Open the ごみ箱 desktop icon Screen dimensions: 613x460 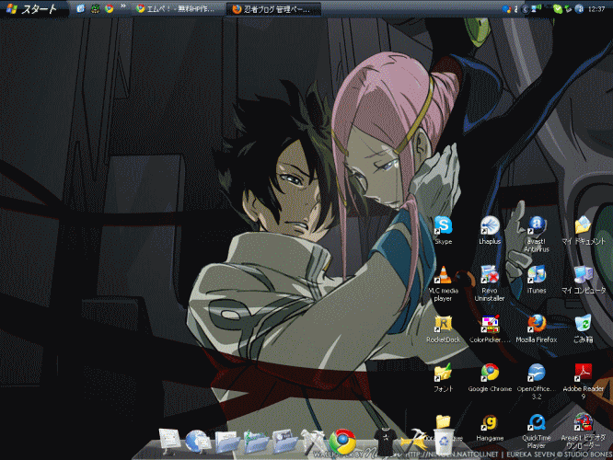pyautogui.click(x=583, y=328)
